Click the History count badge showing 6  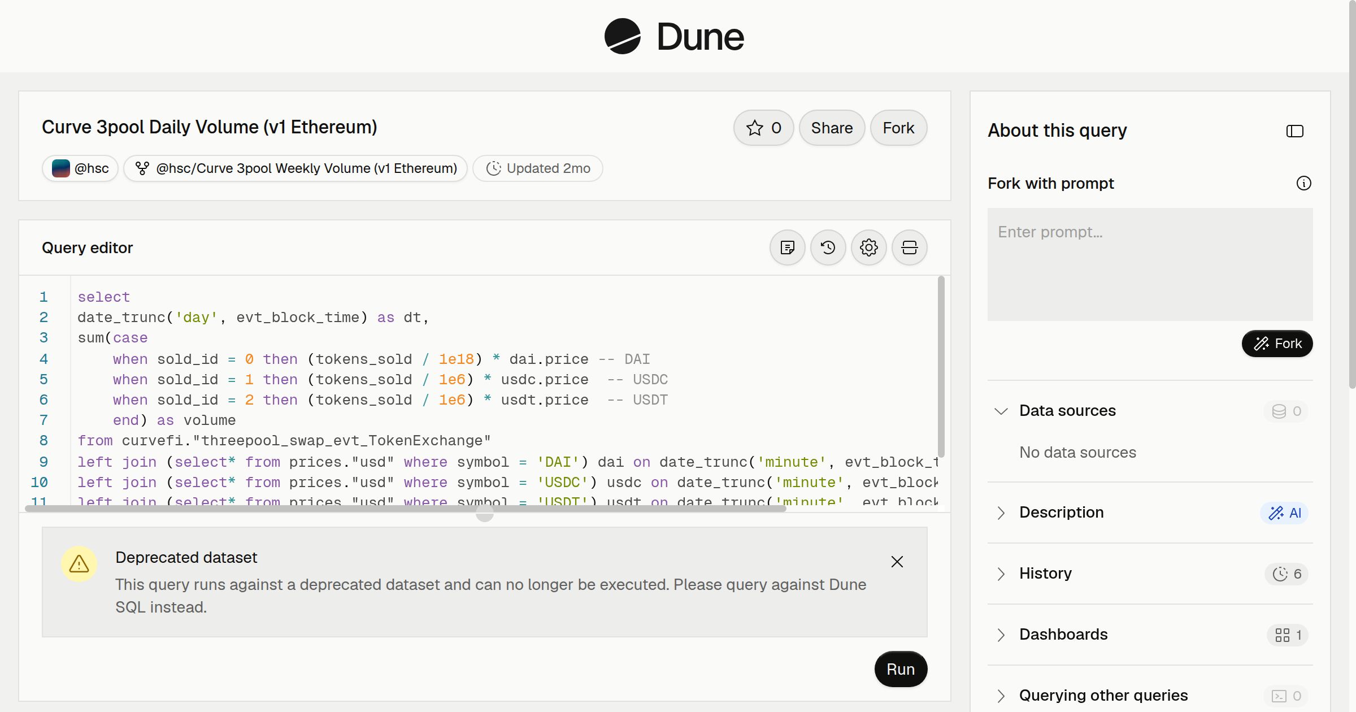click(1287, 574)
